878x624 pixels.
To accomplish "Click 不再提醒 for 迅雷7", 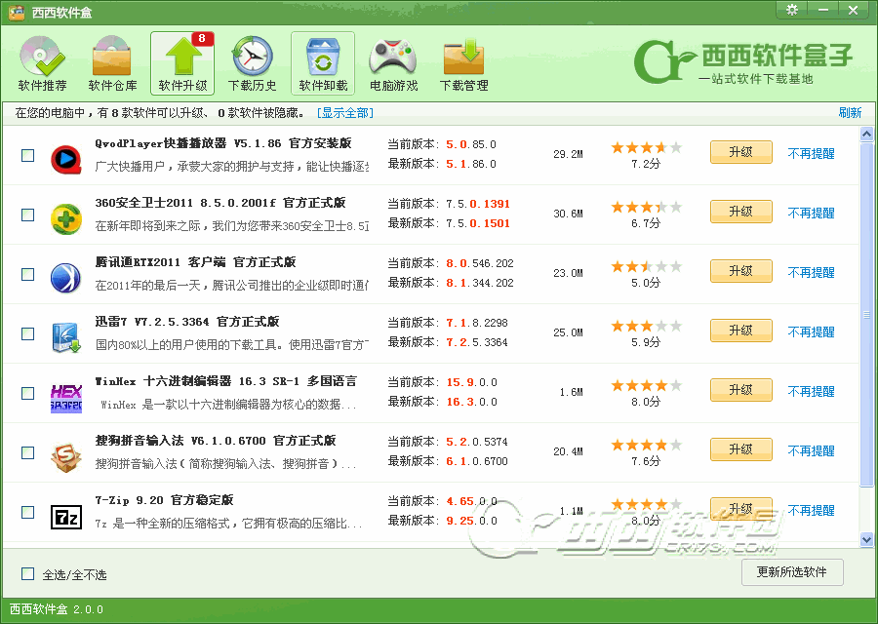I will tap(812, 331).
